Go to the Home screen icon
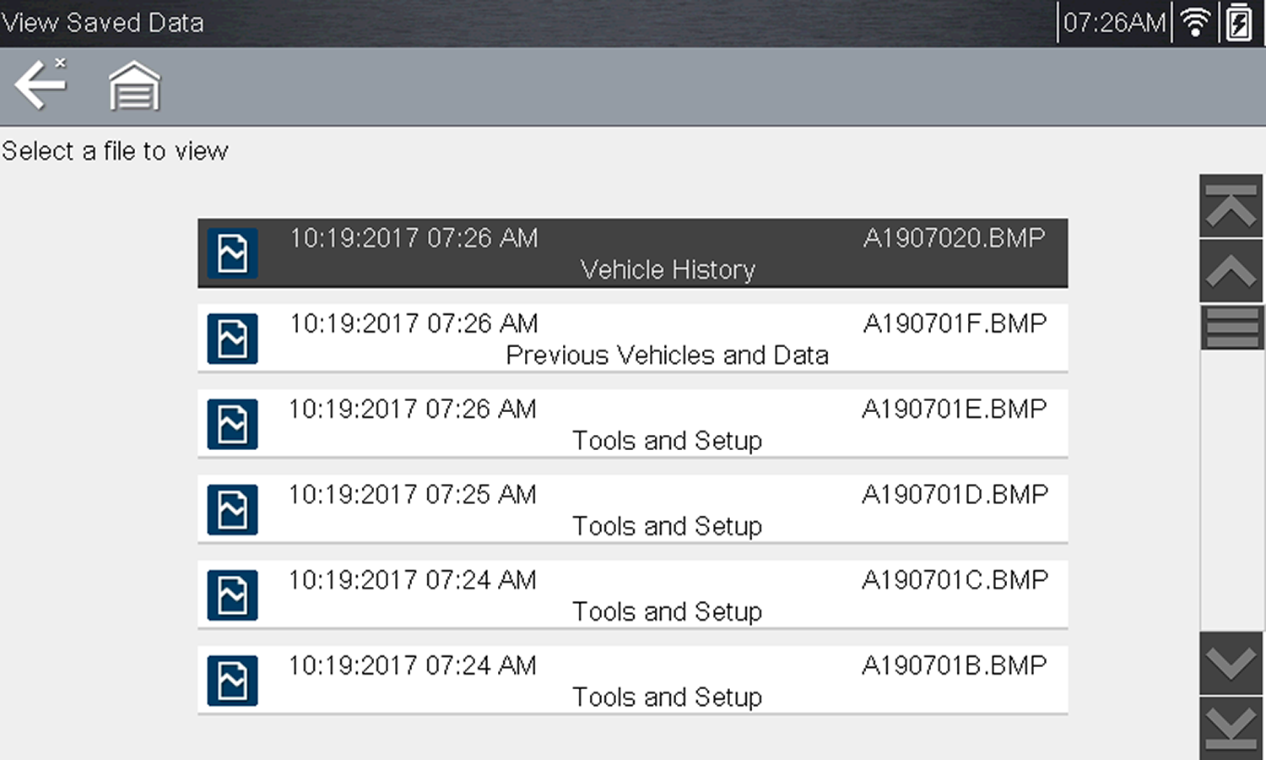Image resolution: width=1266 pixels, height=760 pixels. click(x=134, y=86)
